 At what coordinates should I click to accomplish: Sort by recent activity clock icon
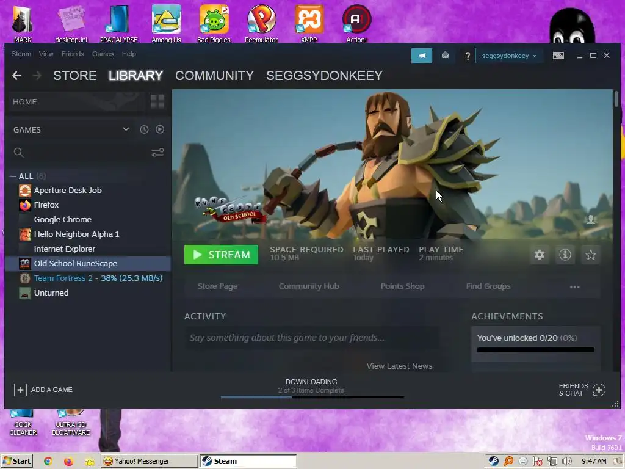coord(144,129)
